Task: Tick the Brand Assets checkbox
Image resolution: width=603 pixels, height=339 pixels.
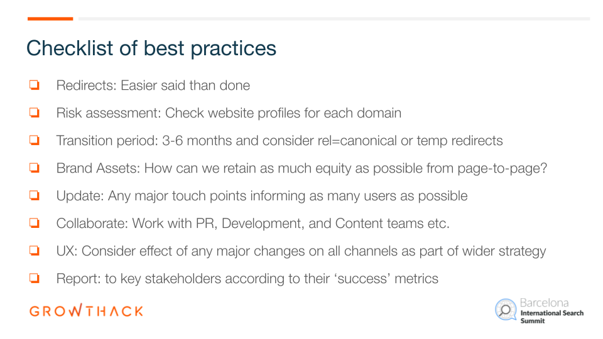Action: [35, 168]
